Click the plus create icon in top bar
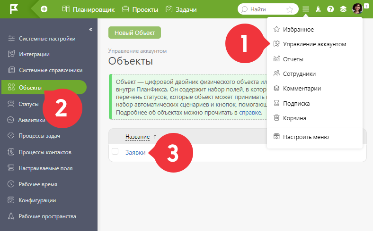Viewport: 373px width, 231px height. (44, 9)
